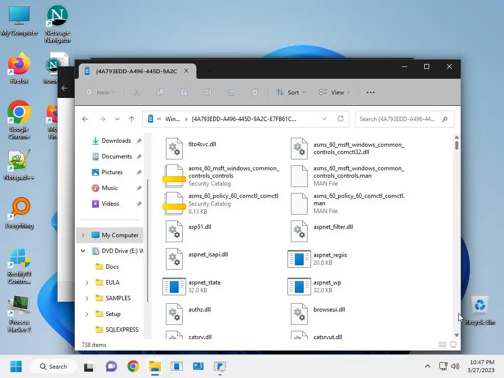Open Netscape Navigator desktop icon

[58, 24]
